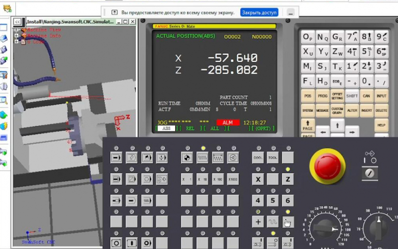The width and height of the screenshot is (398, 249).
Task: Select the ABS softkey
Action: point(167,128)
